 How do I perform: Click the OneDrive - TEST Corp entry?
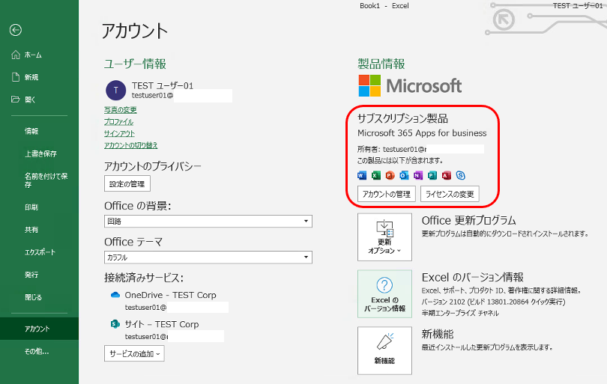pyautogui.click(x=170, y=295)
